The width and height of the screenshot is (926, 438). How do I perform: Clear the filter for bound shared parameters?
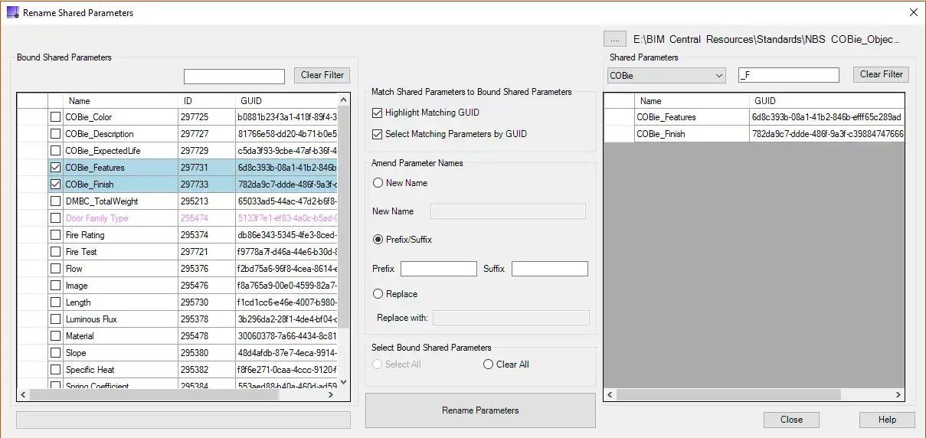322,75
